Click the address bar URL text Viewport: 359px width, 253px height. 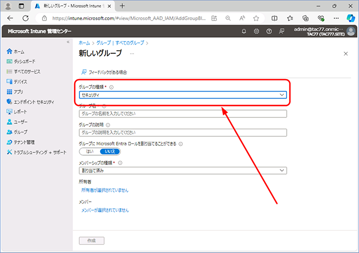click(x=129, y=18)
